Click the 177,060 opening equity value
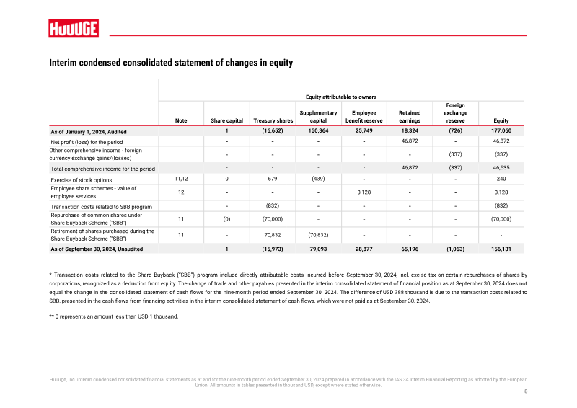 point(501,130)
